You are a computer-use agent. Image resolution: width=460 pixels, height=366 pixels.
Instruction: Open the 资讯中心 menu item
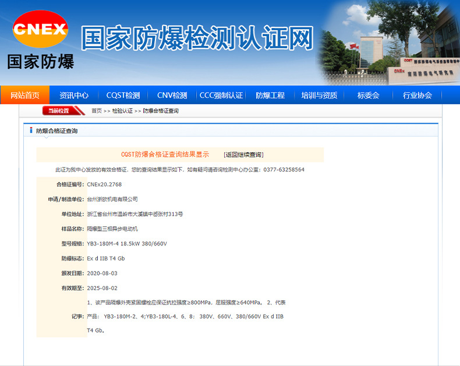tap(74, 96)
